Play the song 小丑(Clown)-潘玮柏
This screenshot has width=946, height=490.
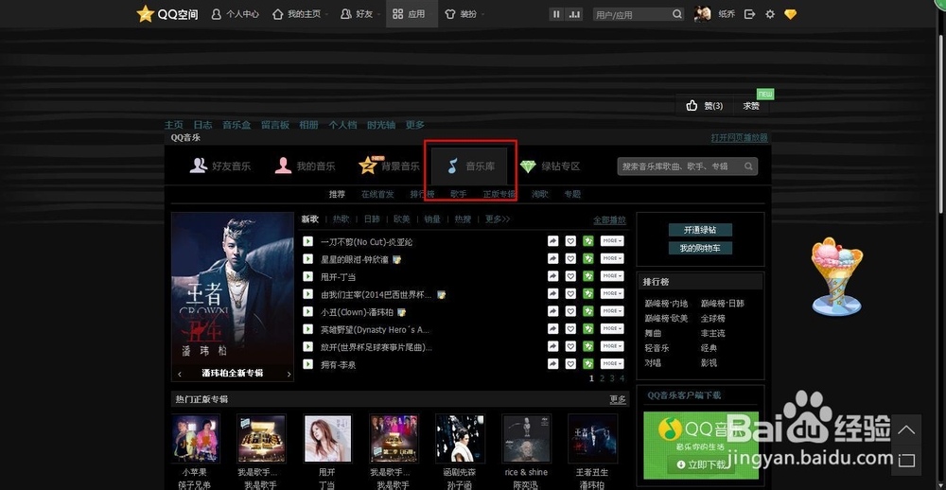tap(307, 311)
